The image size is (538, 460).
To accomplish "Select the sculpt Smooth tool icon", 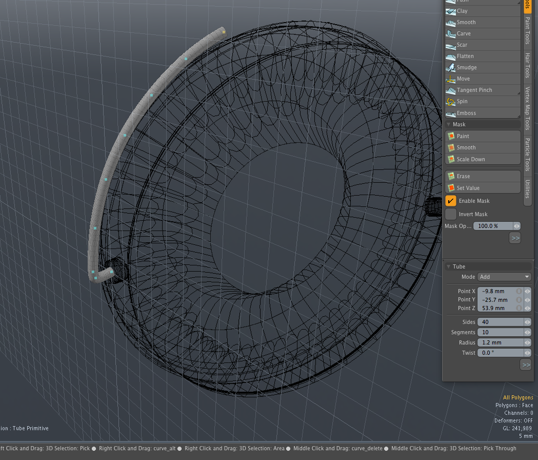I will pos(450,23).
